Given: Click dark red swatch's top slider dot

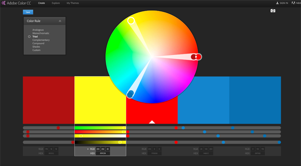Looking at the screenshot, I should coord(58,128).
